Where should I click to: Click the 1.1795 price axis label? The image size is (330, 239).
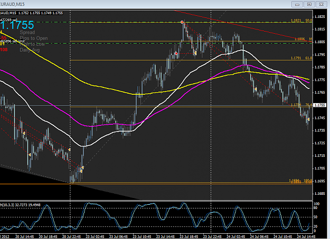pos(319,55)
